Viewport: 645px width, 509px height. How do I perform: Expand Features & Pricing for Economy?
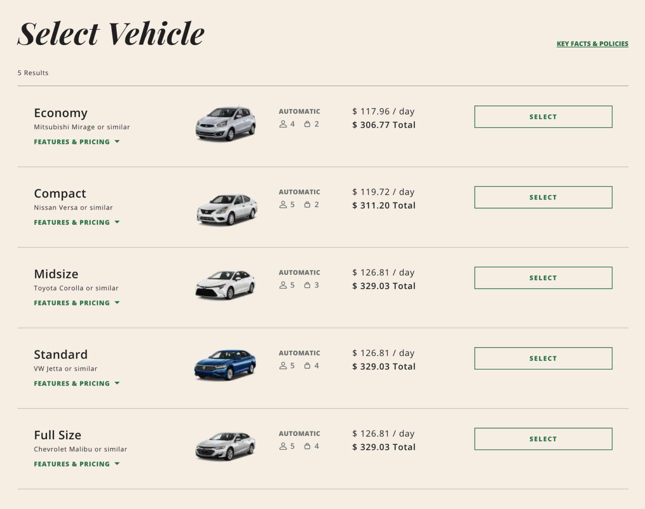pos(77,142)
